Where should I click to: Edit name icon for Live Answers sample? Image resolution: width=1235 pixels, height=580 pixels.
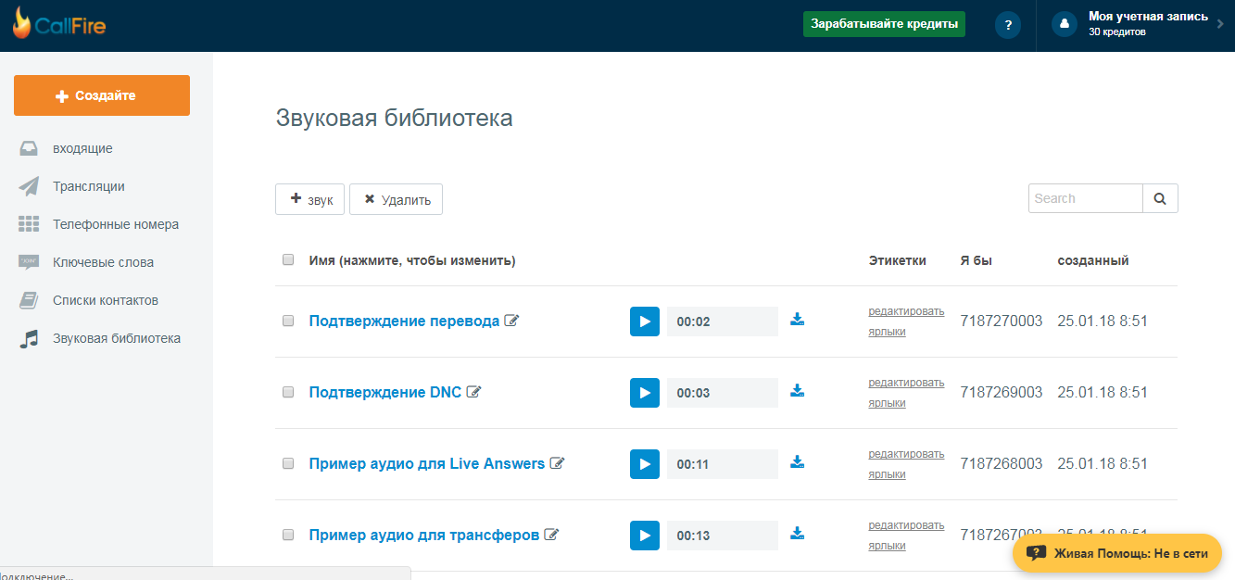tap(557, 463)
